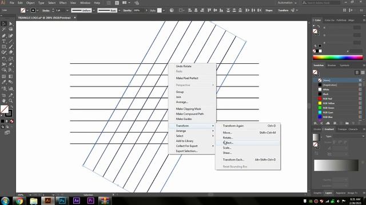
Task: Click the None color button in toolbox
Action: coord(11,121)
